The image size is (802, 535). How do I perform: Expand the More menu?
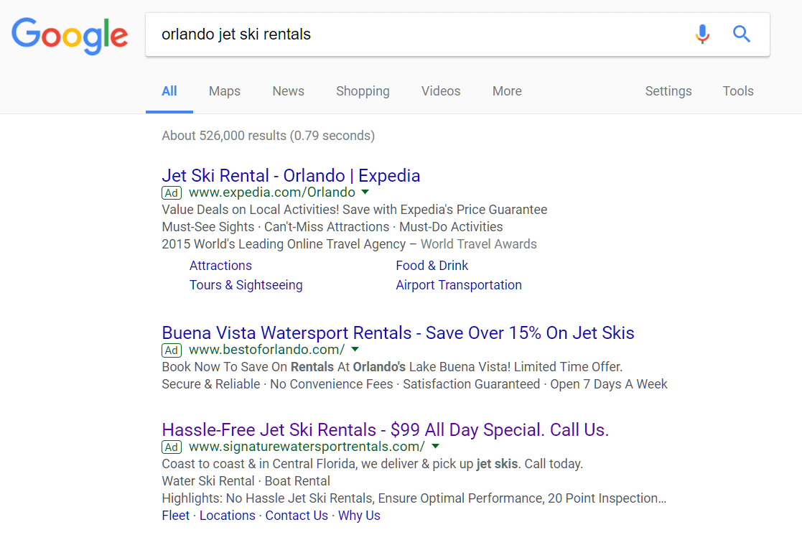[507, 91]
